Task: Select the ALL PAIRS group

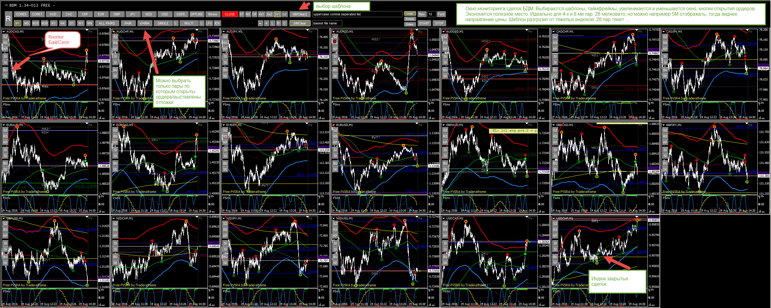Action: [107, 23]
